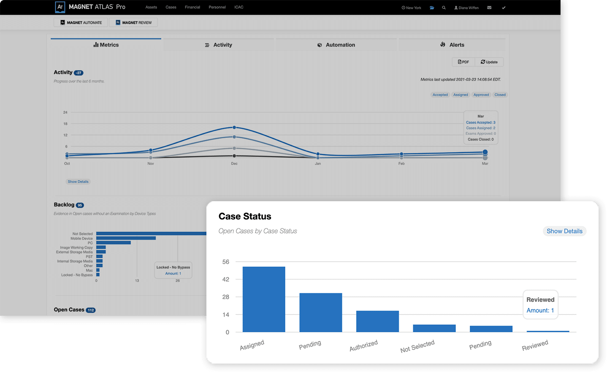
Task: Click 'Cases Assigned: 2' in Mar tooltip
Action: pos(481,128)
